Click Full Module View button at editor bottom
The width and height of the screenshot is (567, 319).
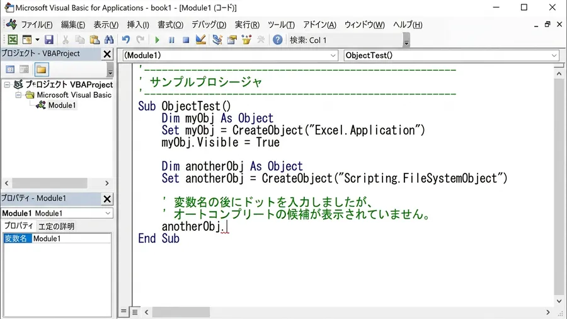tap(135, 312)
